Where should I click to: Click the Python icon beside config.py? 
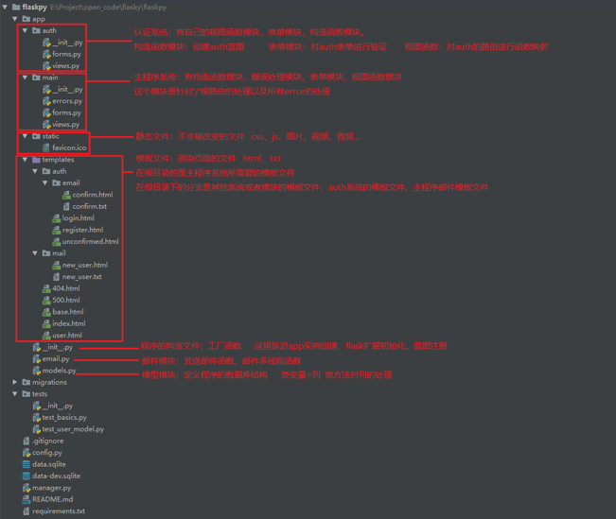pyautogui.click(x=26, y=453)
